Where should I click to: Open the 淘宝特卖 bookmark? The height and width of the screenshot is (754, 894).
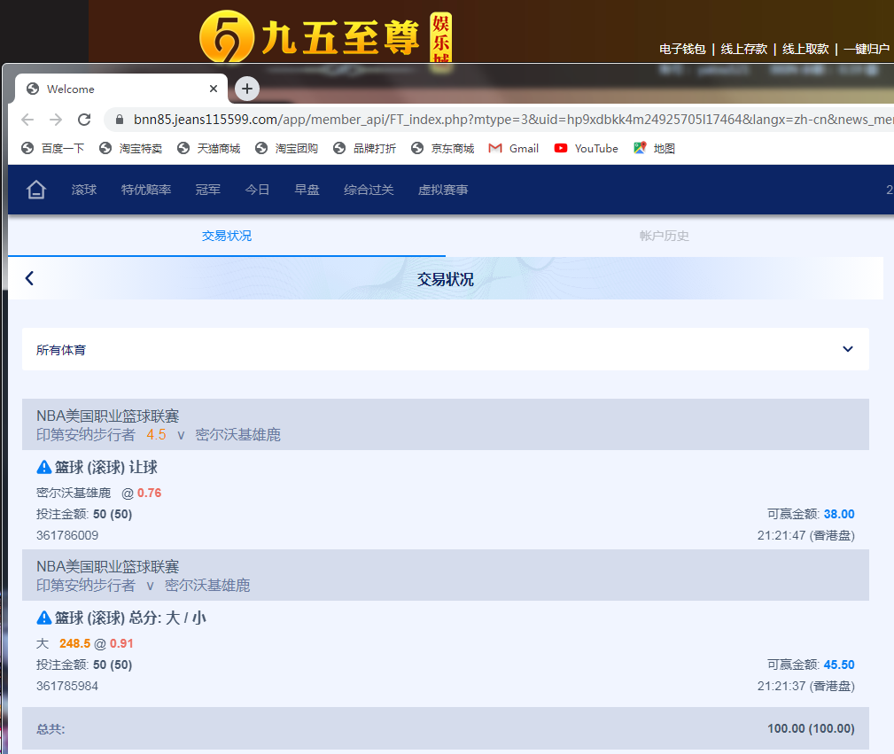coord(130,148)
